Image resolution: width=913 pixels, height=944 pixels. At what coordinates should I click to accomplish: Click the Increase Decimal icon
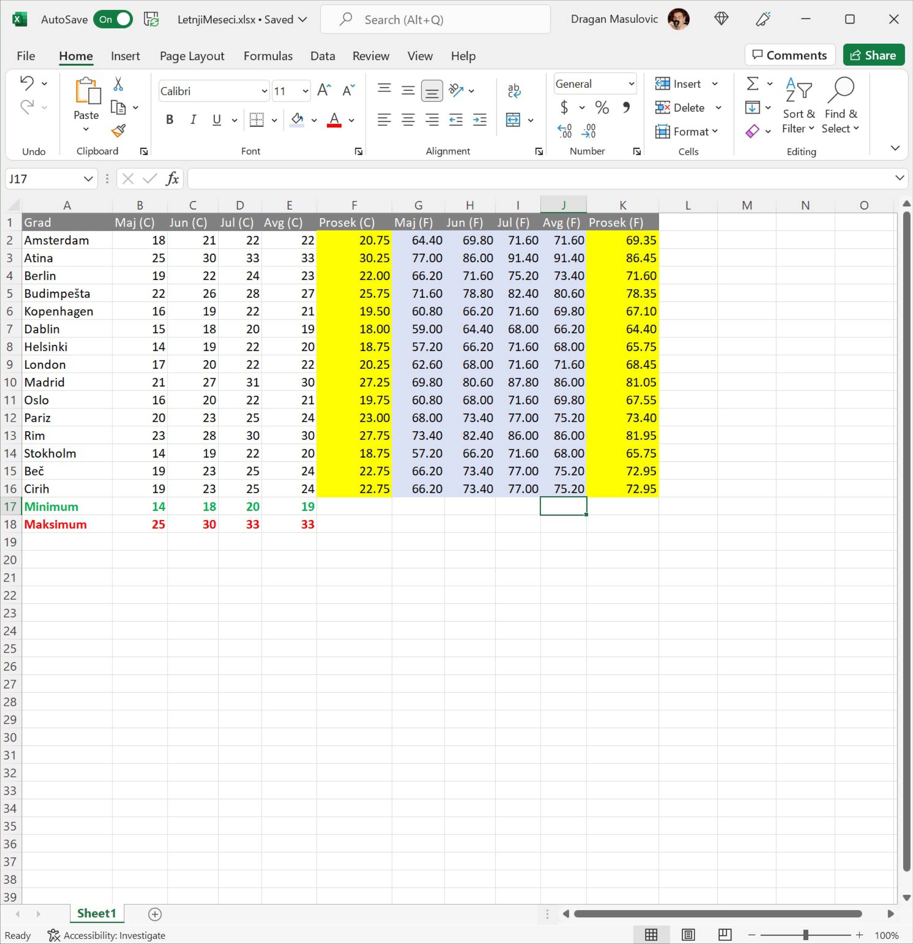coord(565,131)
